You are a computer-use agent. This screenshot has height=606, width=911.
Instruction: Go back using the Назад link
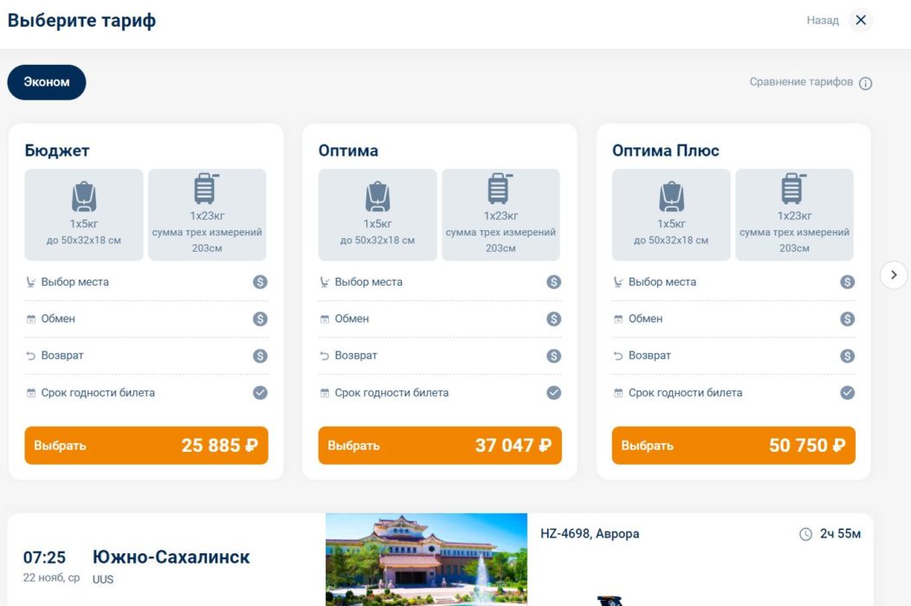(824, 20)
